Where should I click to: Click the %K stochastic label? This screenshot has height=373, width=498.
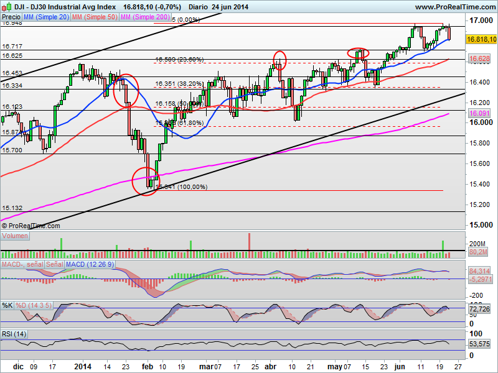tap(7, 305)
